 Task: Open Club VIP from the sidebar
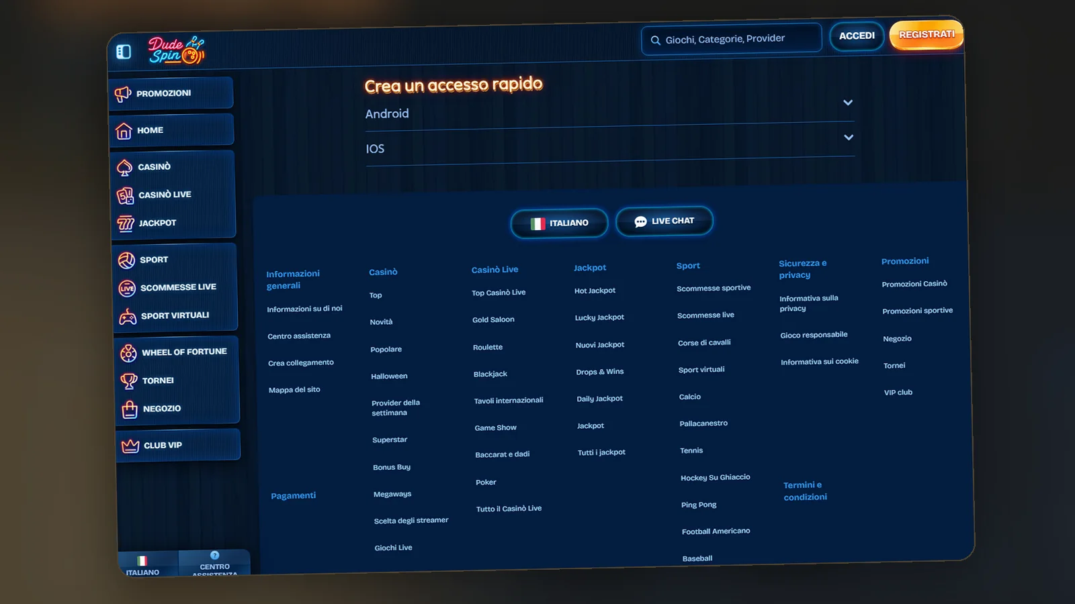point(178,445)
